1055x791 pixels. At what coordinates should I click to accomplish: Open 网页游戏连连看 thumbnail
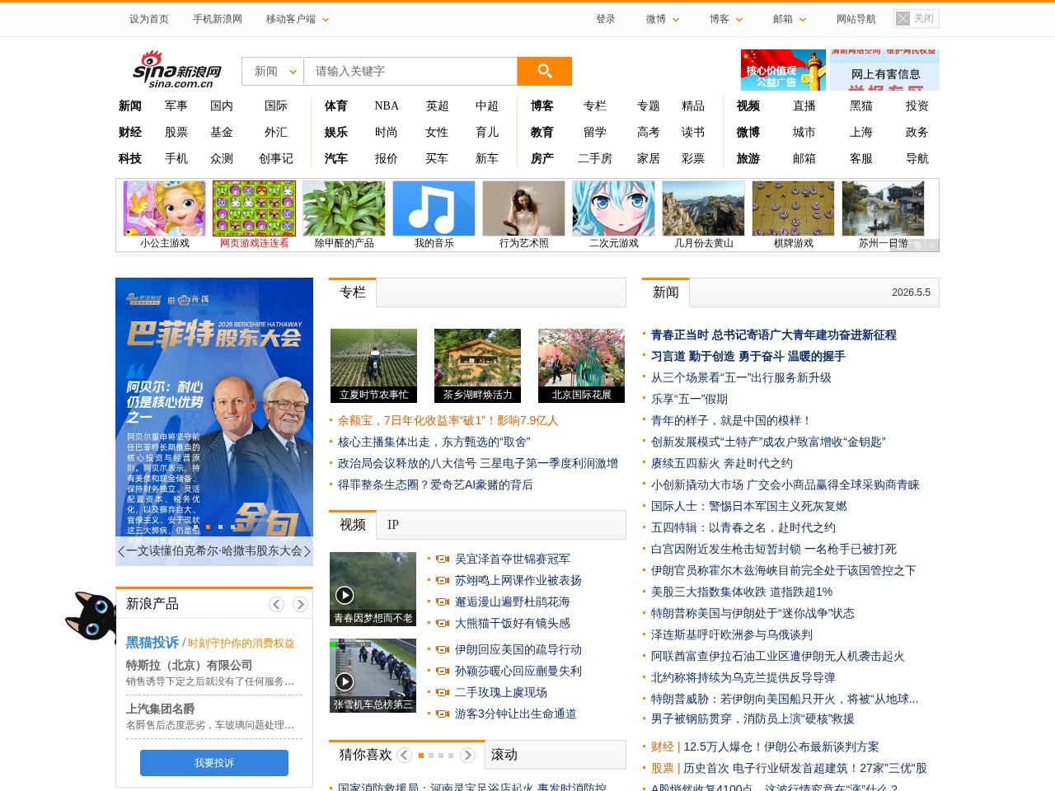254,208
